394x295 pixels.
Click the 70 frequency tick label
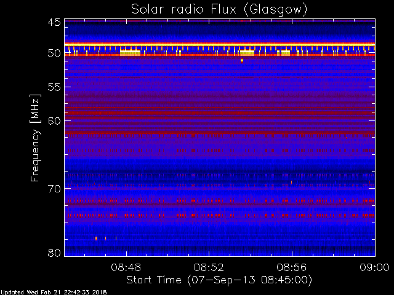tap(54, 189)
